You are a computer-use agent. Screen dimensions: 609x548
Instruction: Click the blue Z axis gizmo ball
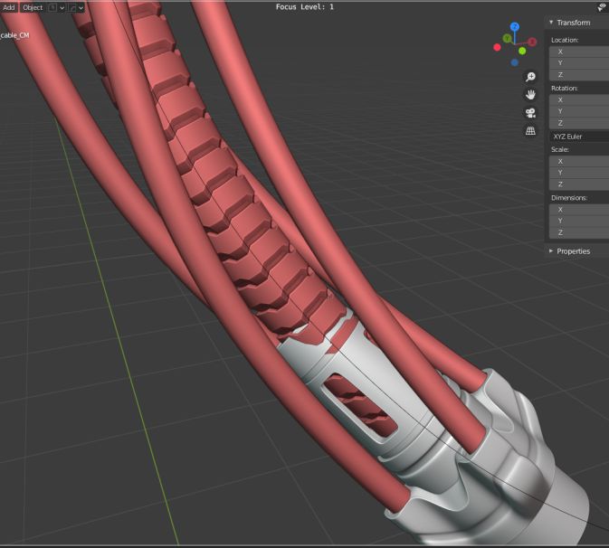(515, 27)
